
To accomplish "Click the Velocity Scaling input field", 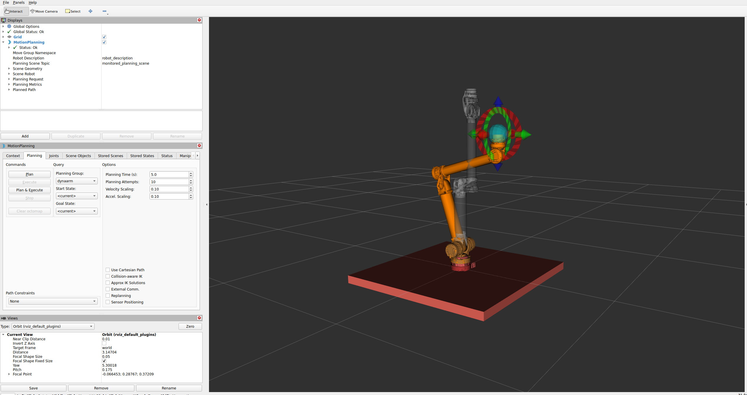I will (170, 189).
